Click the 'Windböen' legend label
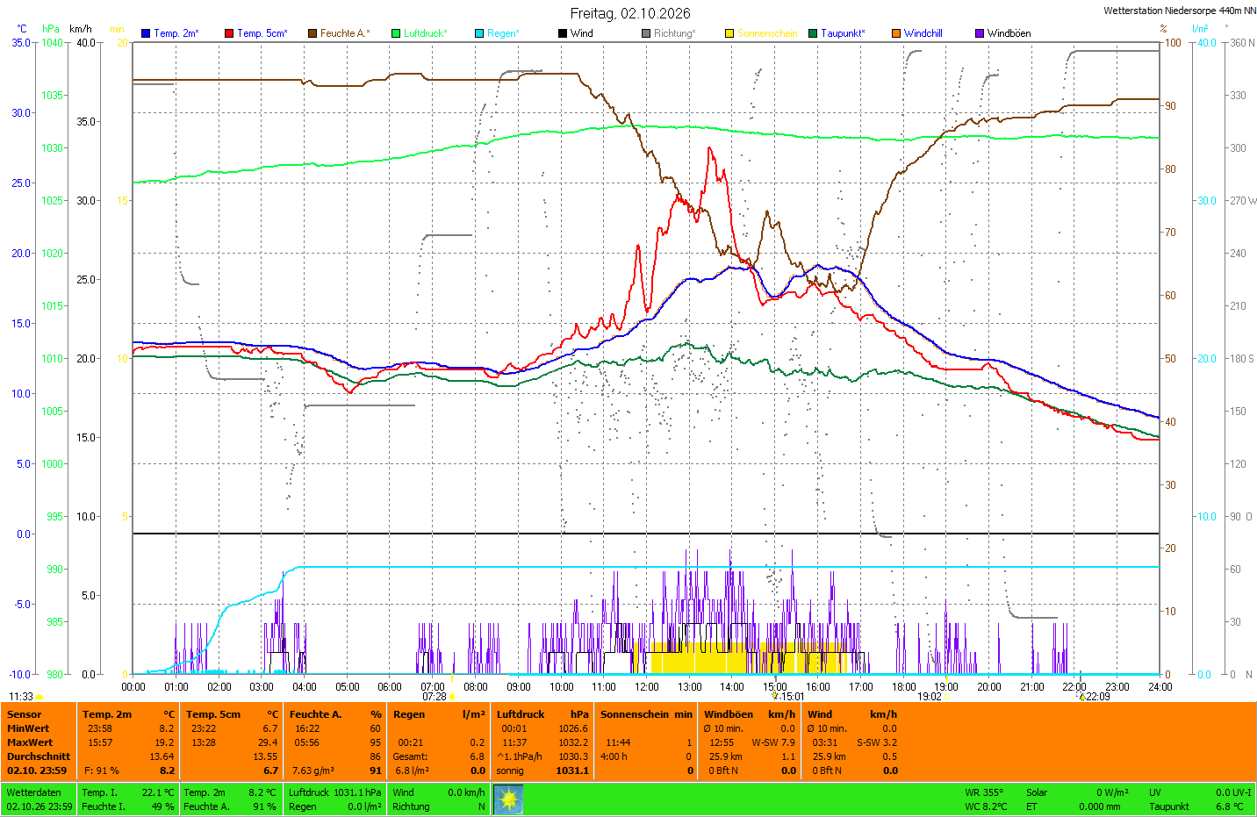 click(1009, 33)
